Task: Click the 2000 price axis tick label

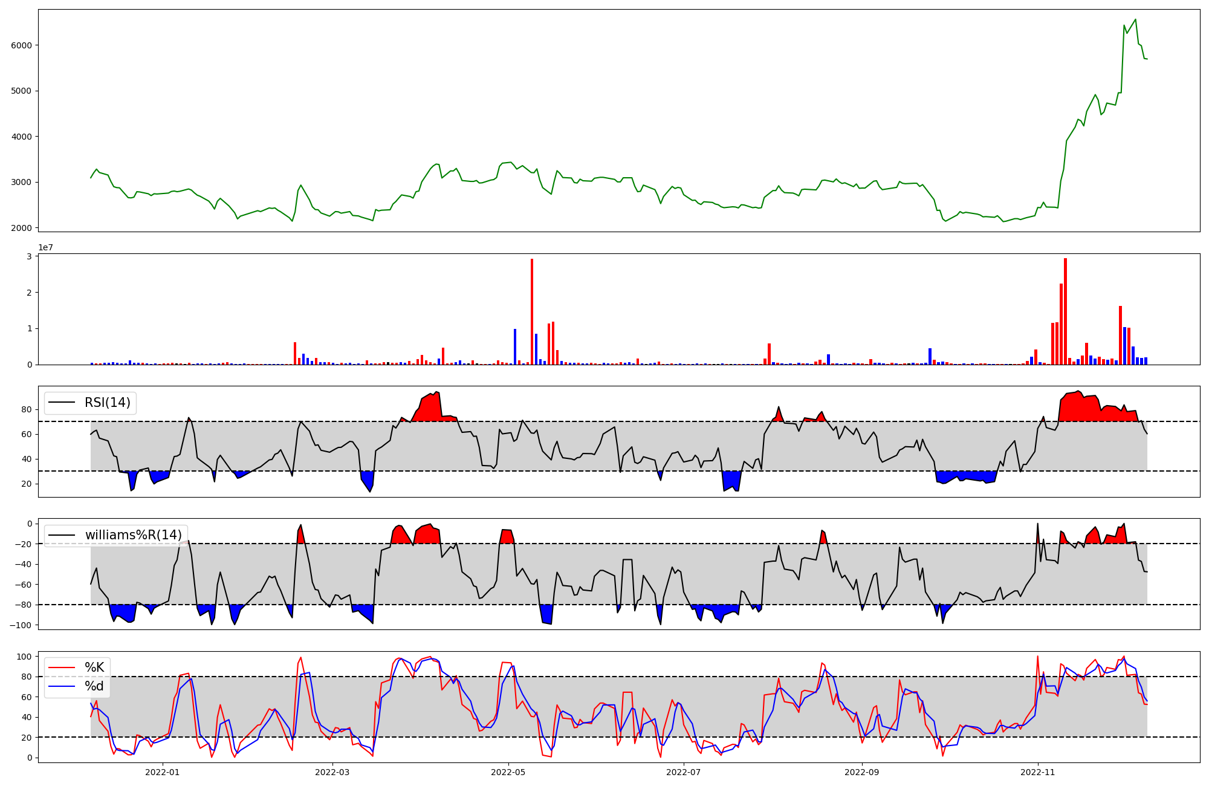Action: click(x=21, y=228)
